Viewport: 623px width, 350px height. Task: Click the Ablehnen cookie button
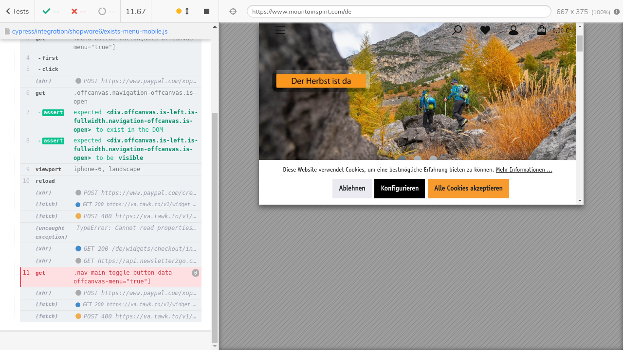click(x=352, y=189)
